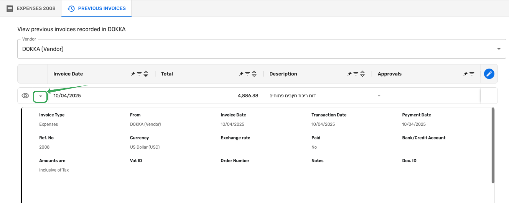
Task: Sort by Invoice Date column
Action: click(146, 74)
